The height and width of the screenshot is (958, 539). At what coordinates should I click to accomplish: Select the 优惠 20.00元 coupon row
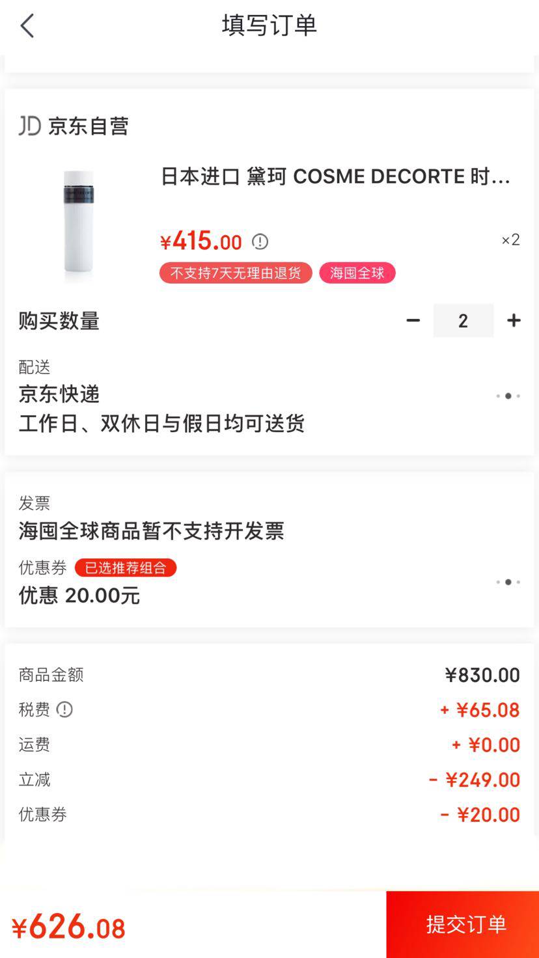coord(79,595)
